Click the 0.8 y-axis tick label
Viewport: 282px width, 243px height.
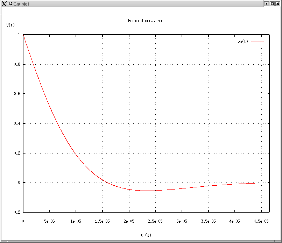[x=17, y=65]
